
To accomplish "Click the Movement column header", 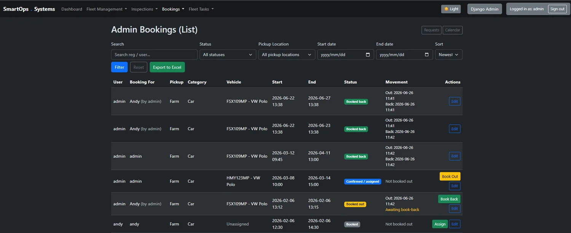I will pos(396,82).
